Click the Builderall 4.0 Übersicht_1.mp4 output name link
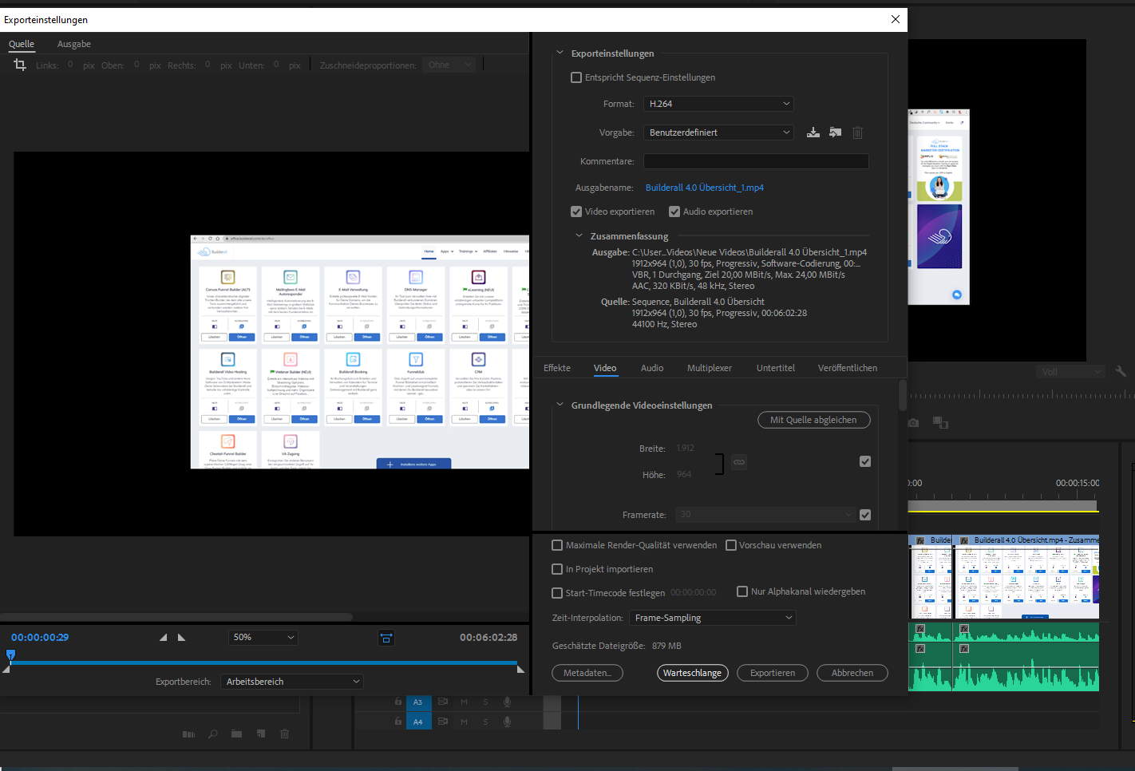 coord(705,188)
